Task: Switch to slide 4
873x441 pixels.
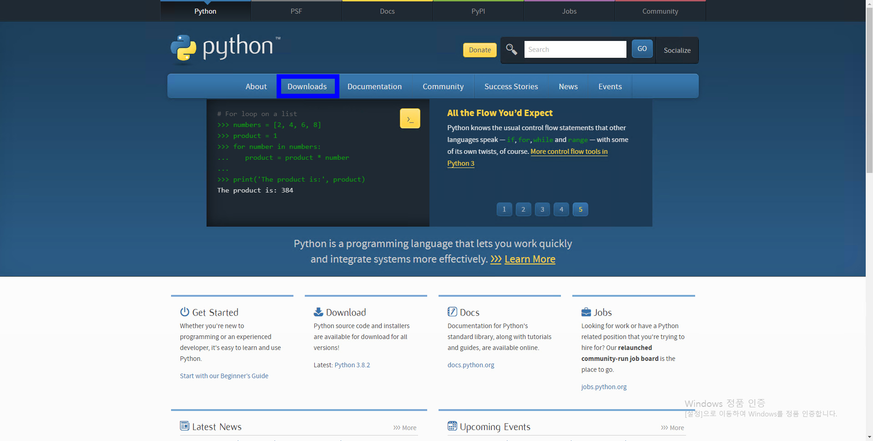Action: pos(561,209)
